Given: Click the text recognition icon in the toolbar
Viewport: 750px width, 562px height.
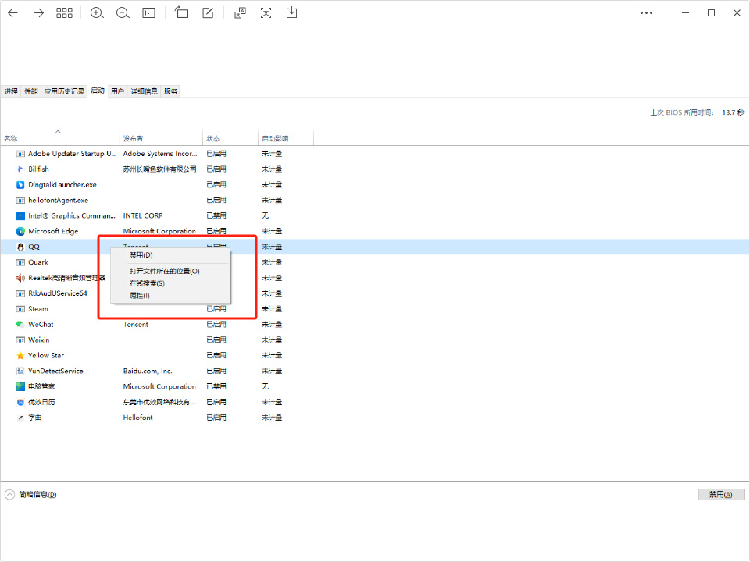Looking at the screenshot, I should click(x=266, y=13).
